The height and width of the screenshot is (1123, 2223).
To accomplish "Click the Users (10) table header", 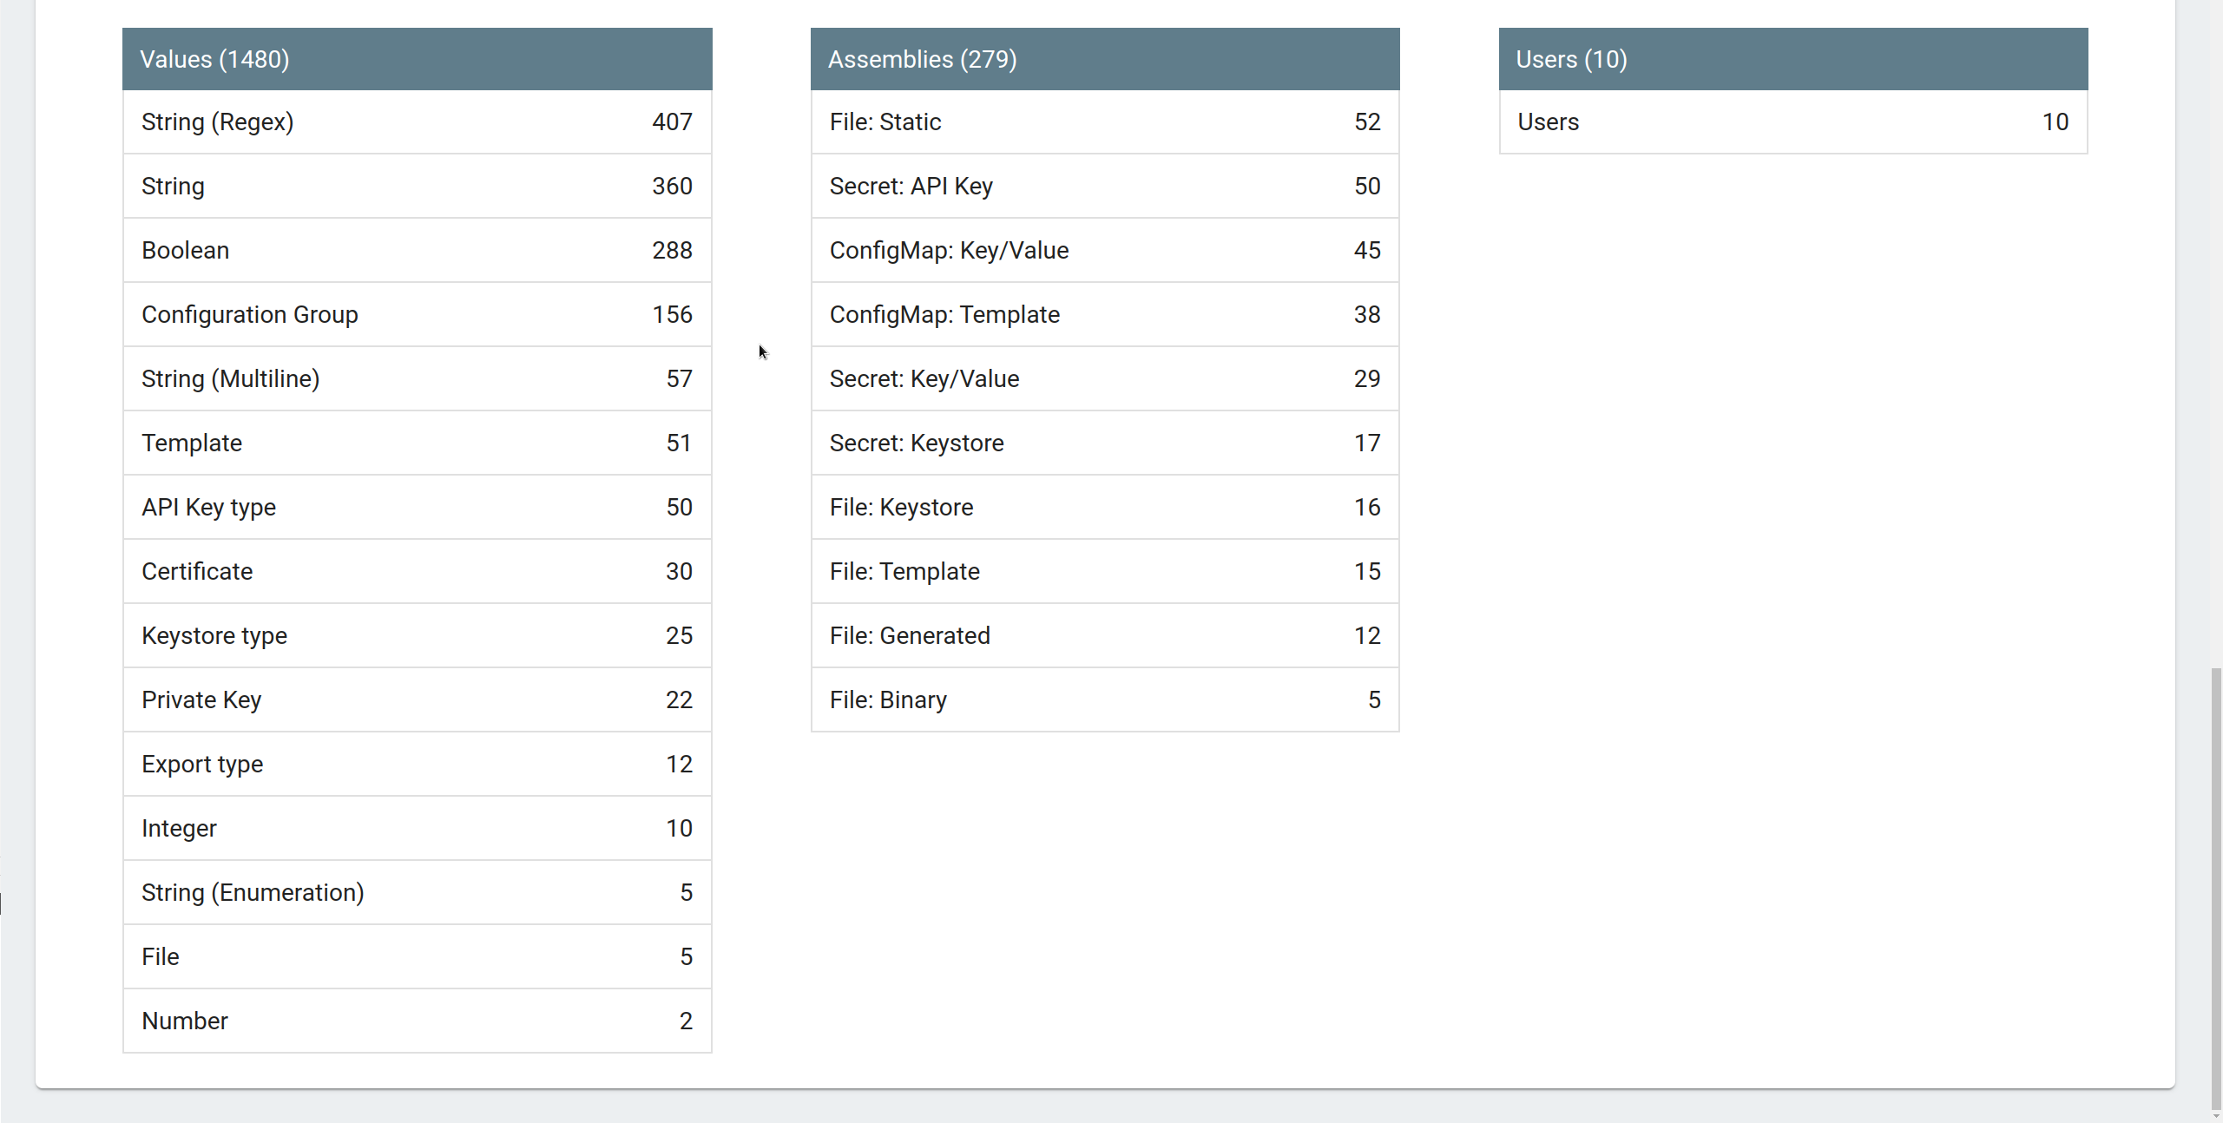I will pyautogui.click(x=1792, y=59).
